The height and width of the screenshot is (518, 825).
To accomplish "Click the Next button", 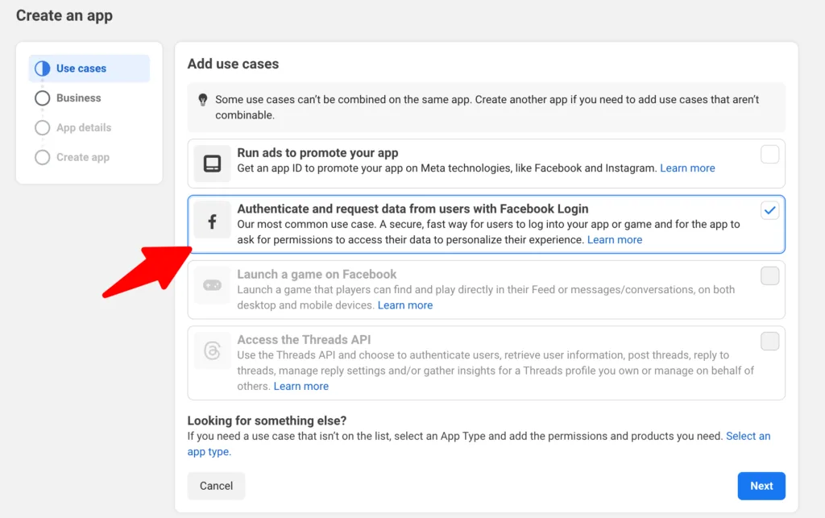I will pos(761,486).
